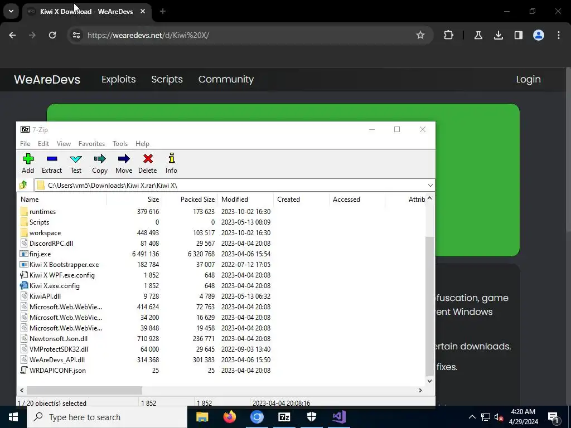The width and height of the screenshot is (571, 428).
Task: Open the Edit menu in 7-Zip
Action: tap(43, 144)
